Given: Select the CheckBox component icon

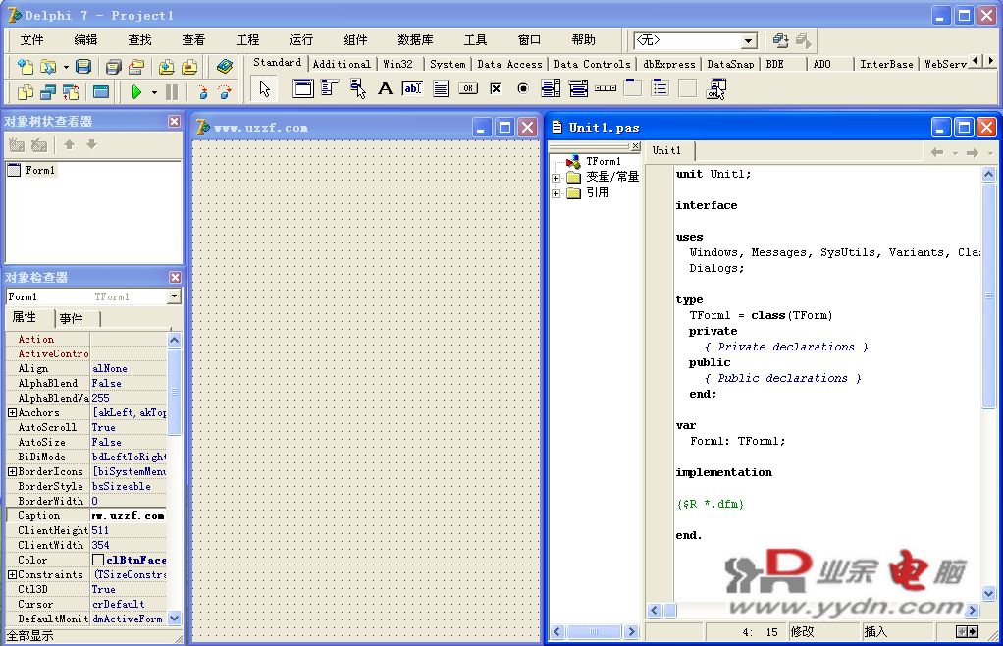Looking at the screenshot, I should [x=496, y=88].
